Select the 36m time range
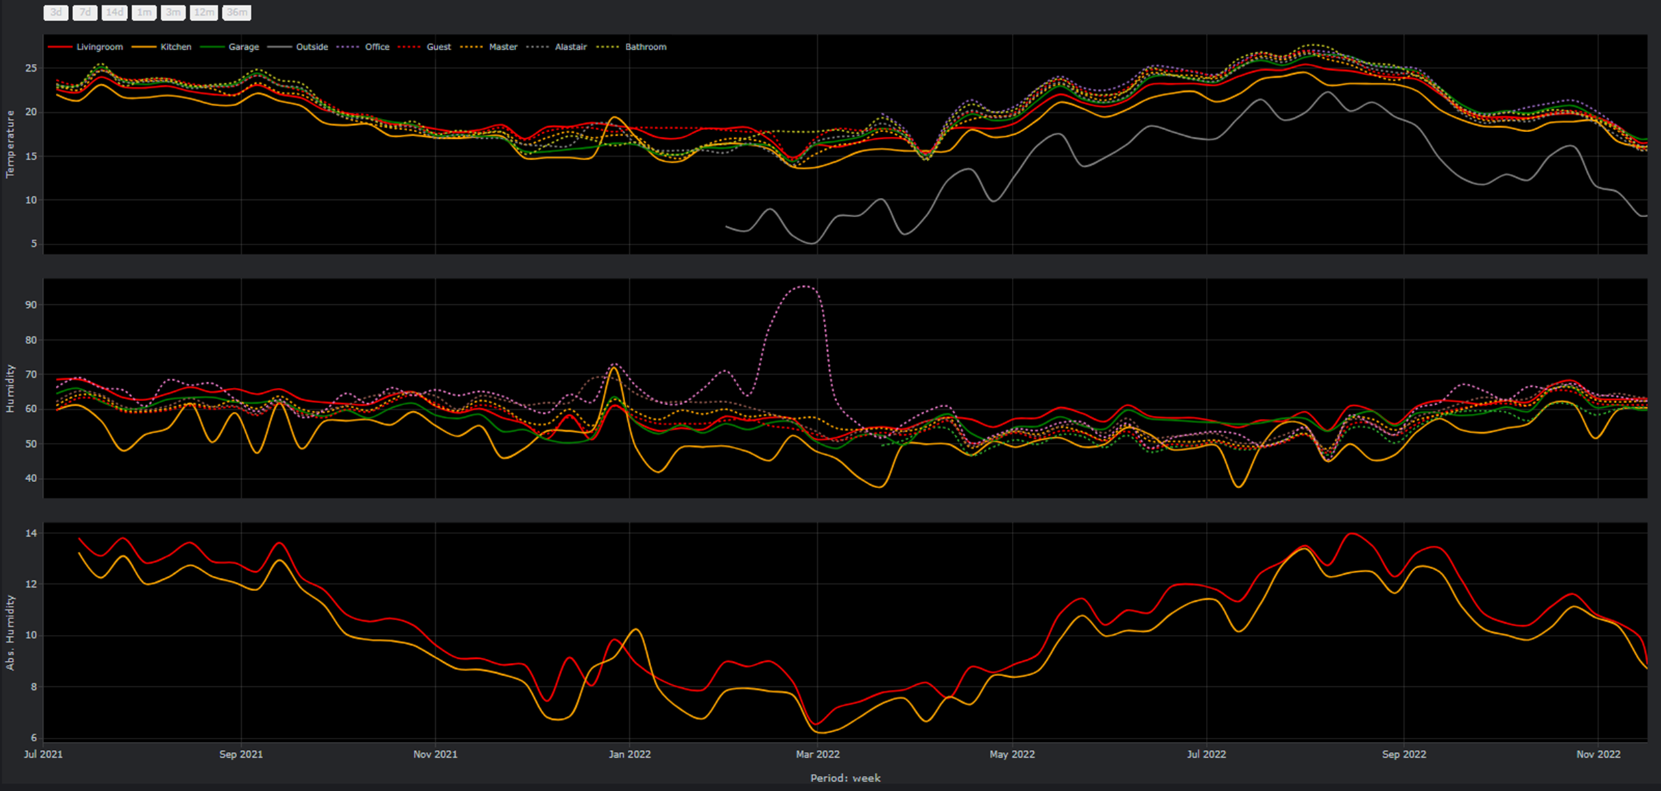The width and height of the screenshot is (1661, 791). [x=238, y=12]
